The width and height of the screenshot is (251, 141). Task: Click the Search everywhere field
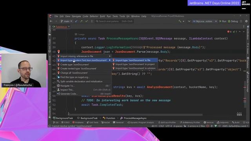click(114, 21)
